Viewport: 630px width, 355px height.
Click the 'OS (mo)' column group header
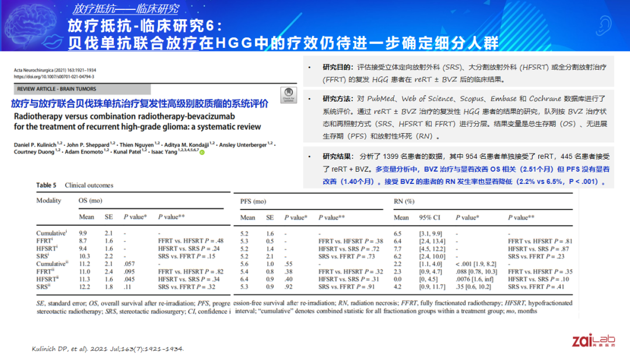point(90,201)
